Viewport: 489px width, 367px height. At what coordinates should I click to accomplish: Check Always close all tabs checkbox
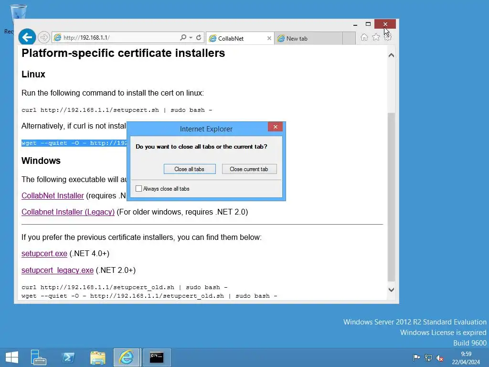[138, 188]
